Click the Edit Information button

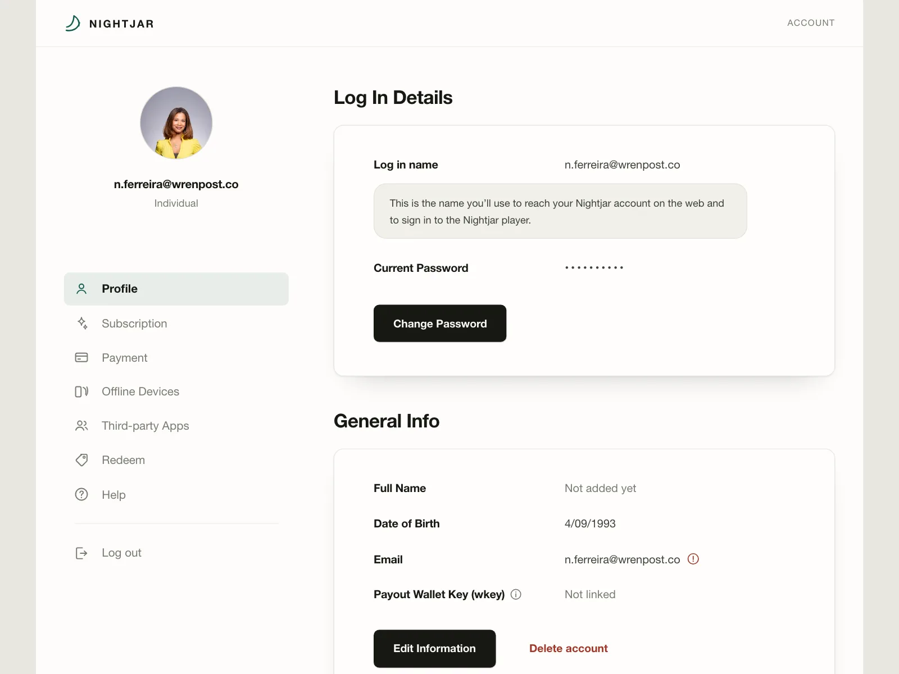point(434,648)
